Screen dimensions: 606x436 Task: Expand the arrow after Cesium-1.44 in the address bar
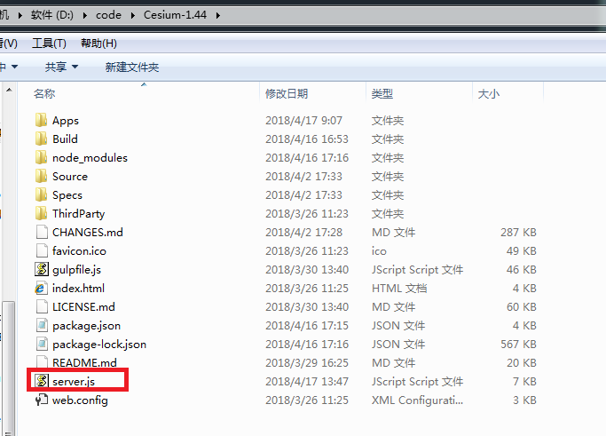218,15
